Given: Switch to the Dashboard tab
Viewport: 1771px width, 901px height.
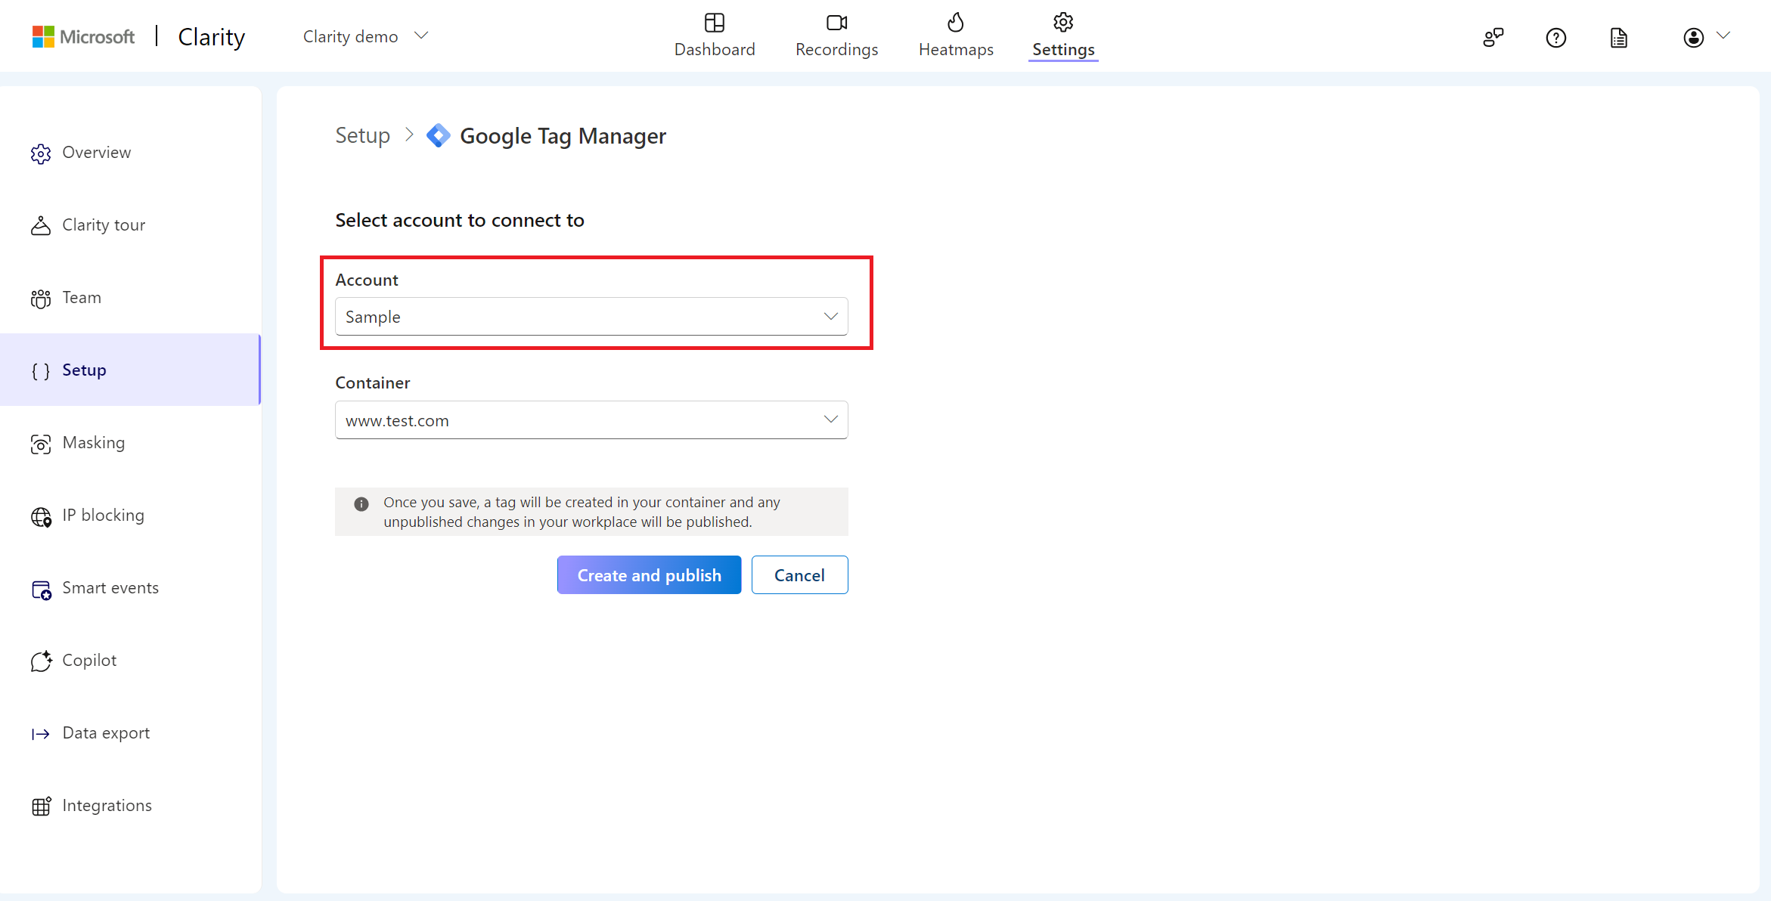Looking at the screenshot, I should pyautogui.click(x=714, y=36).
